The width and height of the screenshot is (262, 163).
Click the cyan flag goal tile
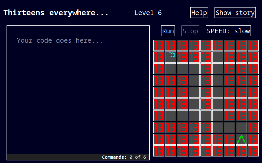[171, 57]
